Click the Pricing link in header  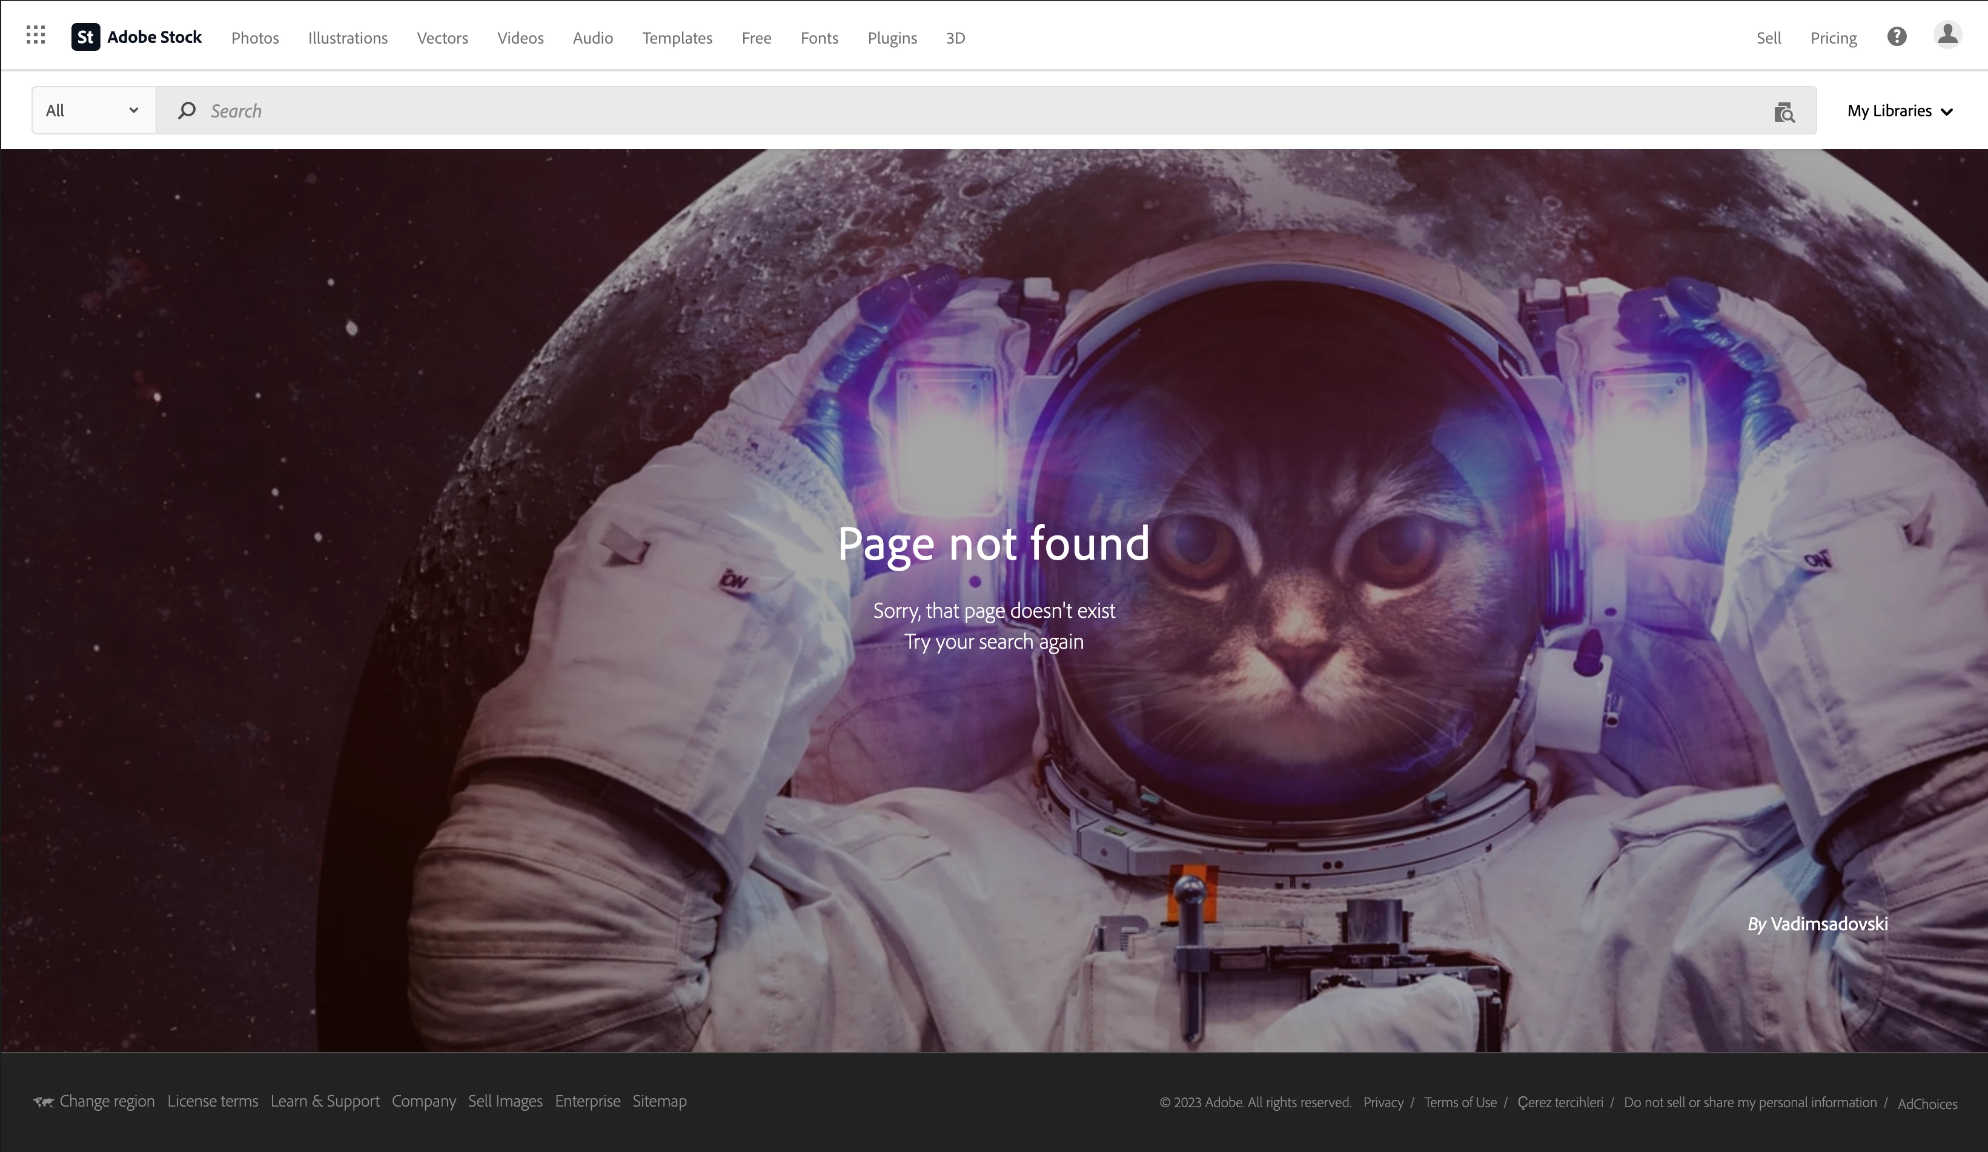tap(1832, 38)
